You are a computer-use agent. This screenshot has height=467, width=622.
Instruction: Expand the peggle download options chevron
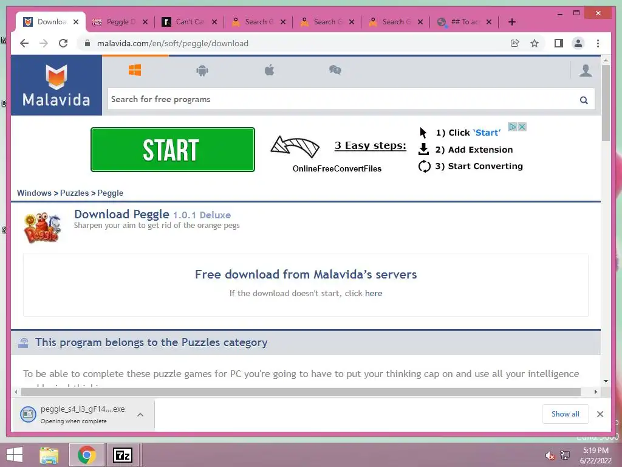pos(140,415)
